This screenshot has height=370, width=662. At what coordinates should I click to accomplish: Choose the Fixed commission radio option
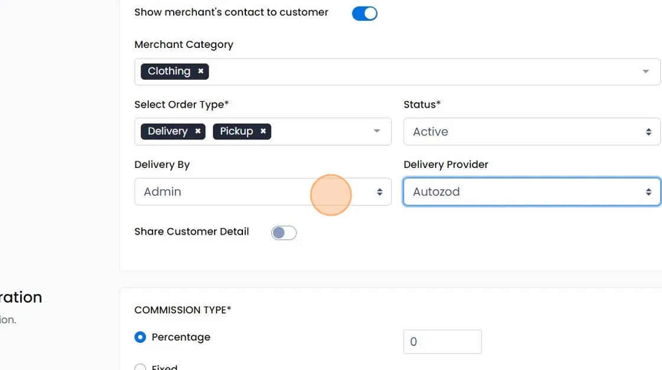point(140,367)
